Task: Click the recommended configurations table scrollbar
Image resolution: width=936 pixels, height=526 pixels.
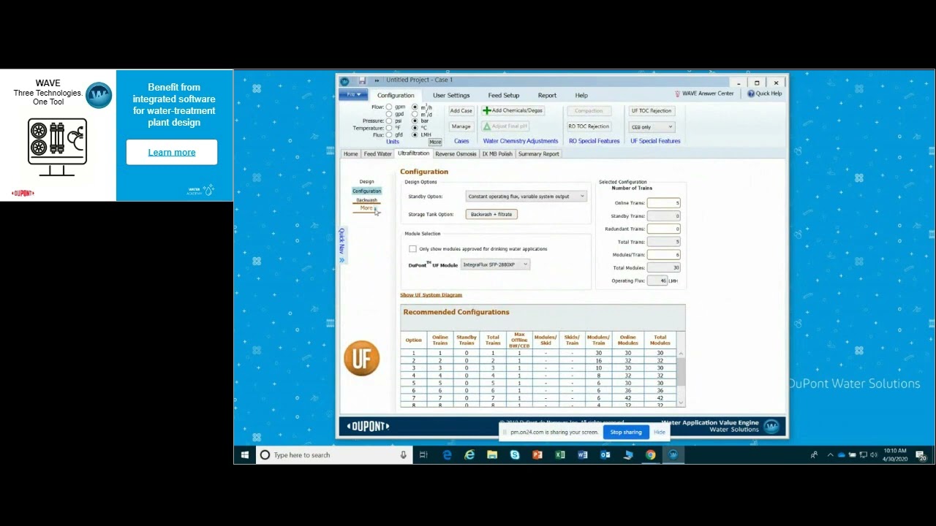Action: coord(682,377)
